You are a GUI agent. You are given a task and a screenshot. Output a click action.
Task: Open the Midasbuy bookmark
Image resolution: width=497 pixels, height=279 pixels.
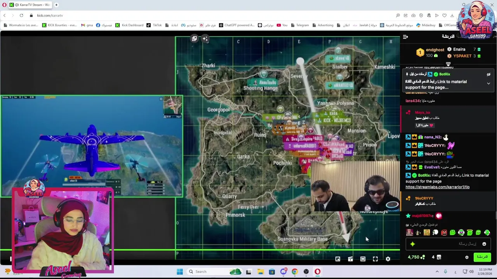(426, 25)
